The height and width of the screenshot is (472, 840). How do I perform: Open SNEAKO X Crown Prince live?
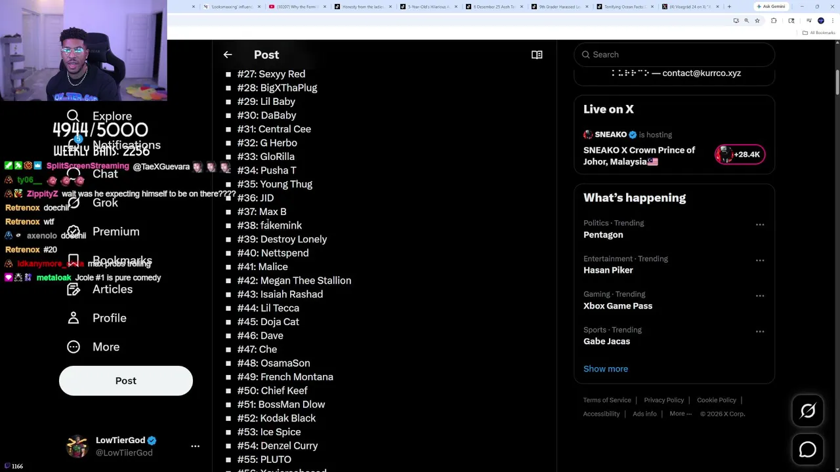click(639, 156)
